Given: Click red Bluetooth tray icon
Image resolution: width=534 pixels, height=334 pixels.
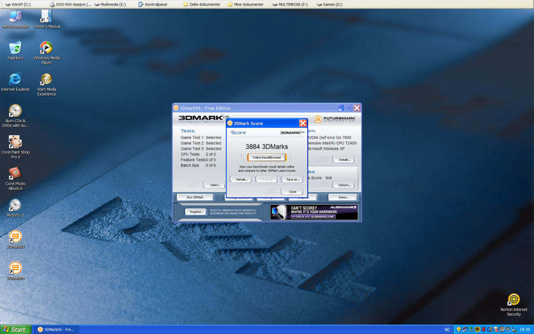Looking at the screenshot, I should click(483, 329).
